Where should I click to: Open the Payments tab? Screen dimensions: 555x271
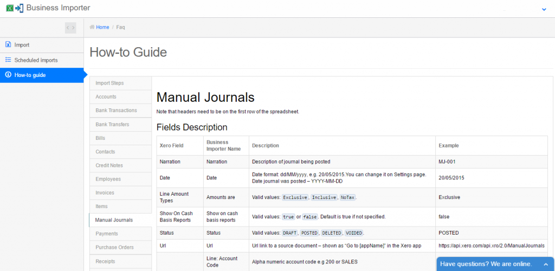pos(120,234)
